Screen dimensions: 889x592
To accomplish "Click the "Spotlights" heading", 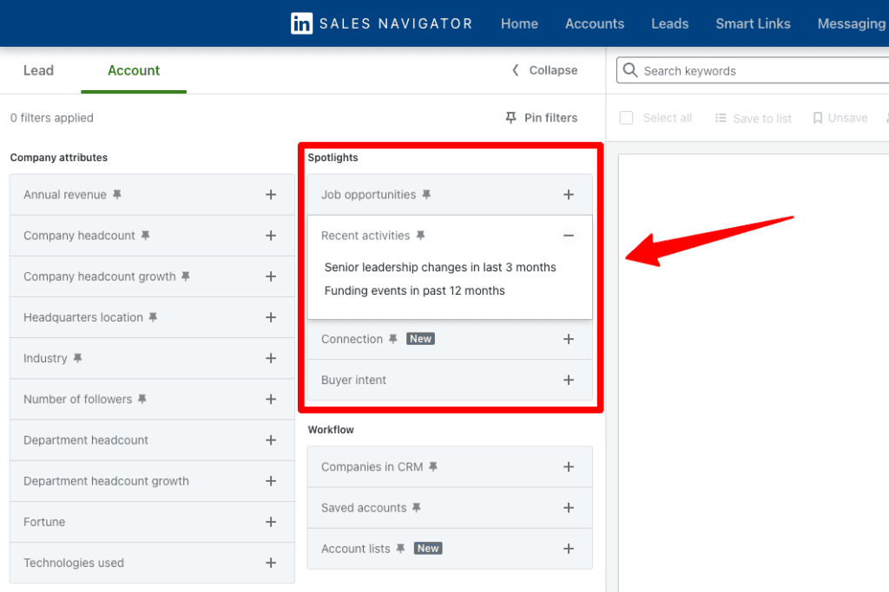I will coord(333,158).
